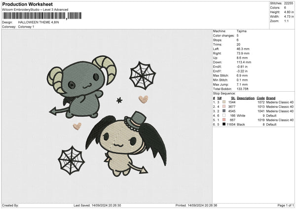Image resolution: width=296 pixels, height=209 pixels.
Task: Click the Right value "73.9 mm"
Action: [243, 53]
